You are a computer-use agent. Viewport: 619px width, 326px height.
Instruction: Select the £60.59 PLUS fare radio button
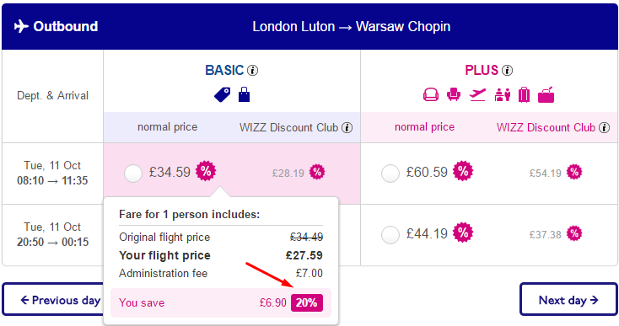(390, 174)
